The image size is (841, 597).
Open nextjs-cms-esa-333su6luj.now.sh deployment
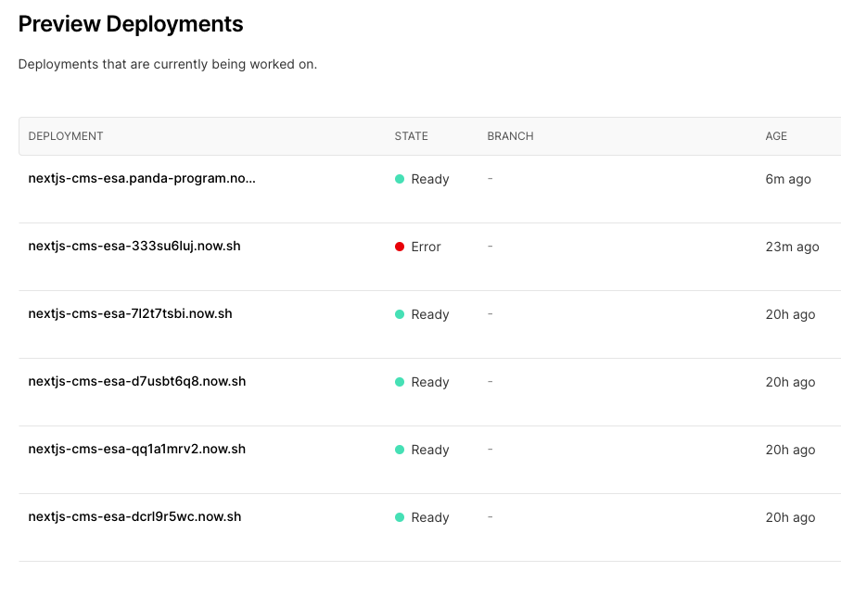134,246
